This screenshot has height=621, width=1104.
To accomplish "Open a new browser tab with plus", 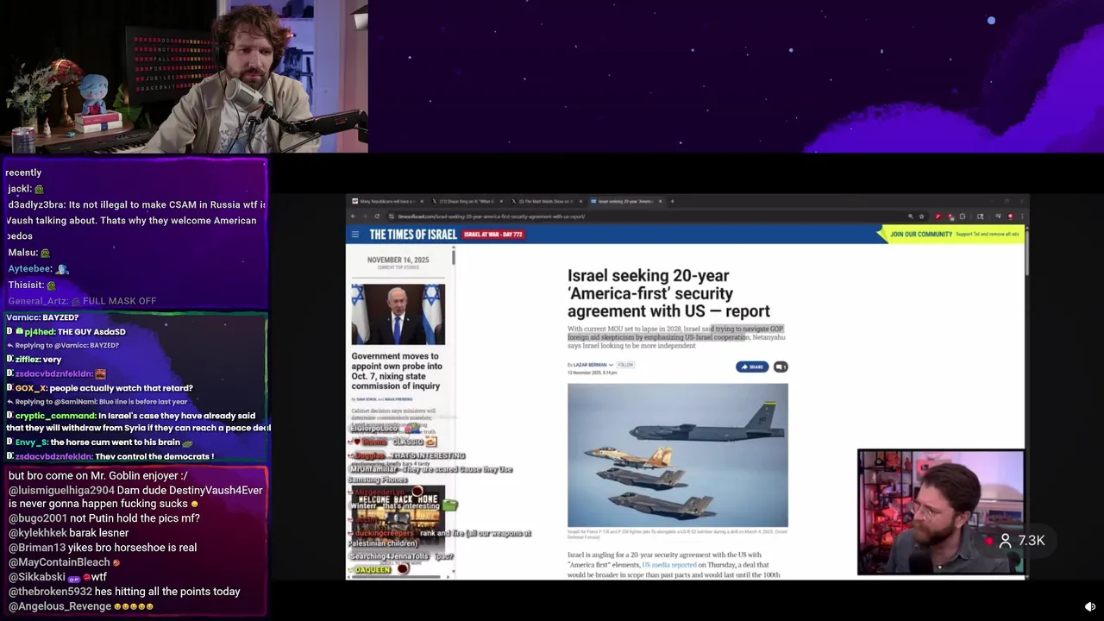I will point(672,201).
